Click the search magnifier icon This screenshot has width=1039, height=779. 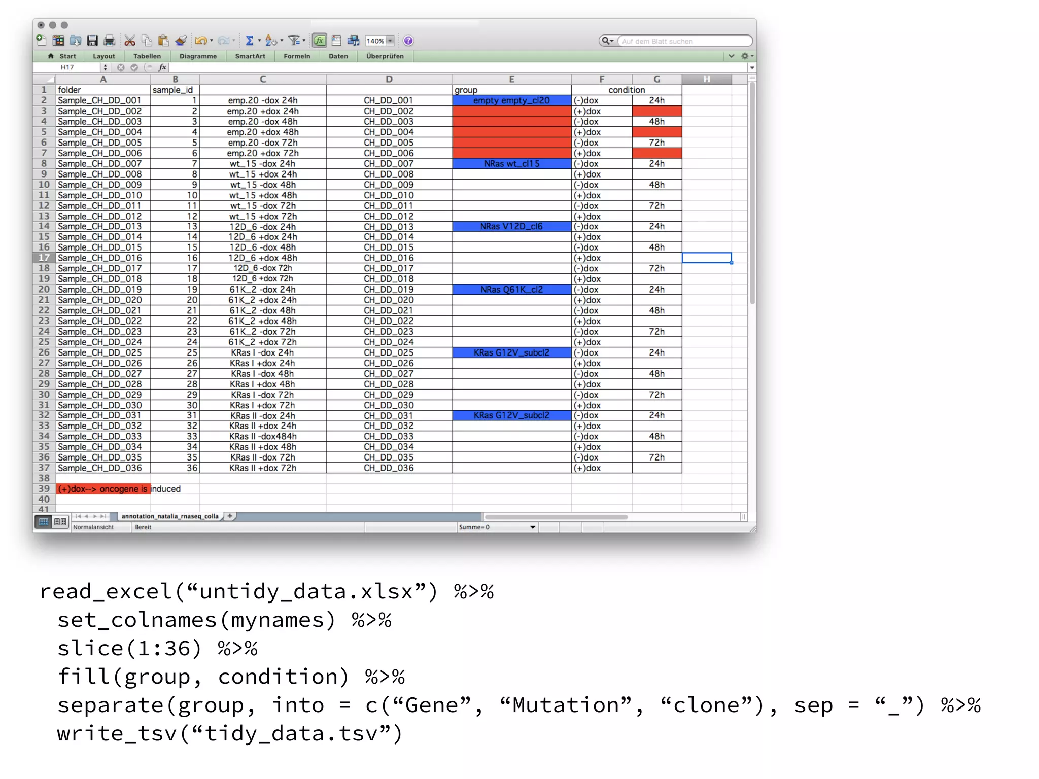[605, 41]
